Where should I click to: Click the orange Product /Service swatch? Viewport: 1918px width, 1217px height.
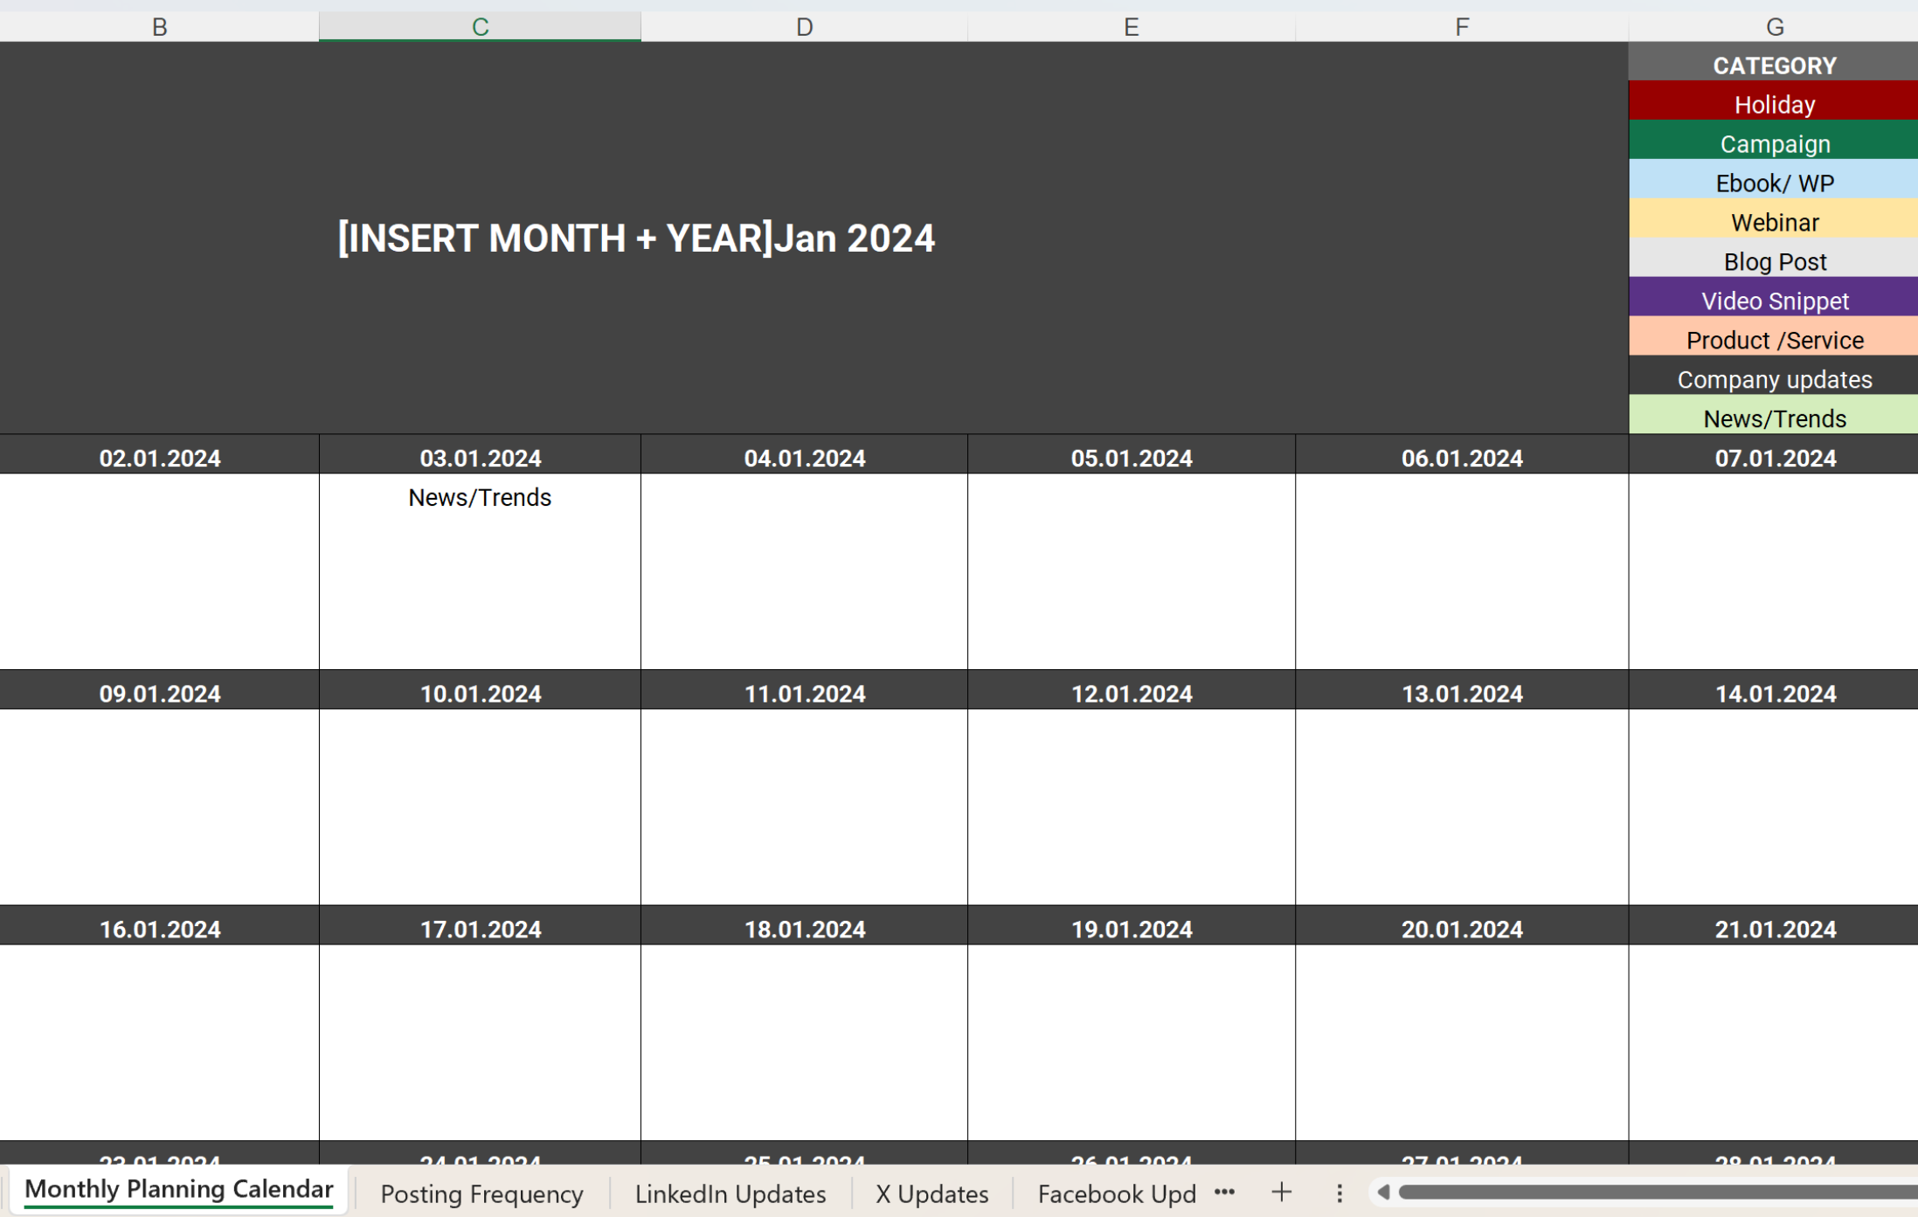[x=1774, y=340]
